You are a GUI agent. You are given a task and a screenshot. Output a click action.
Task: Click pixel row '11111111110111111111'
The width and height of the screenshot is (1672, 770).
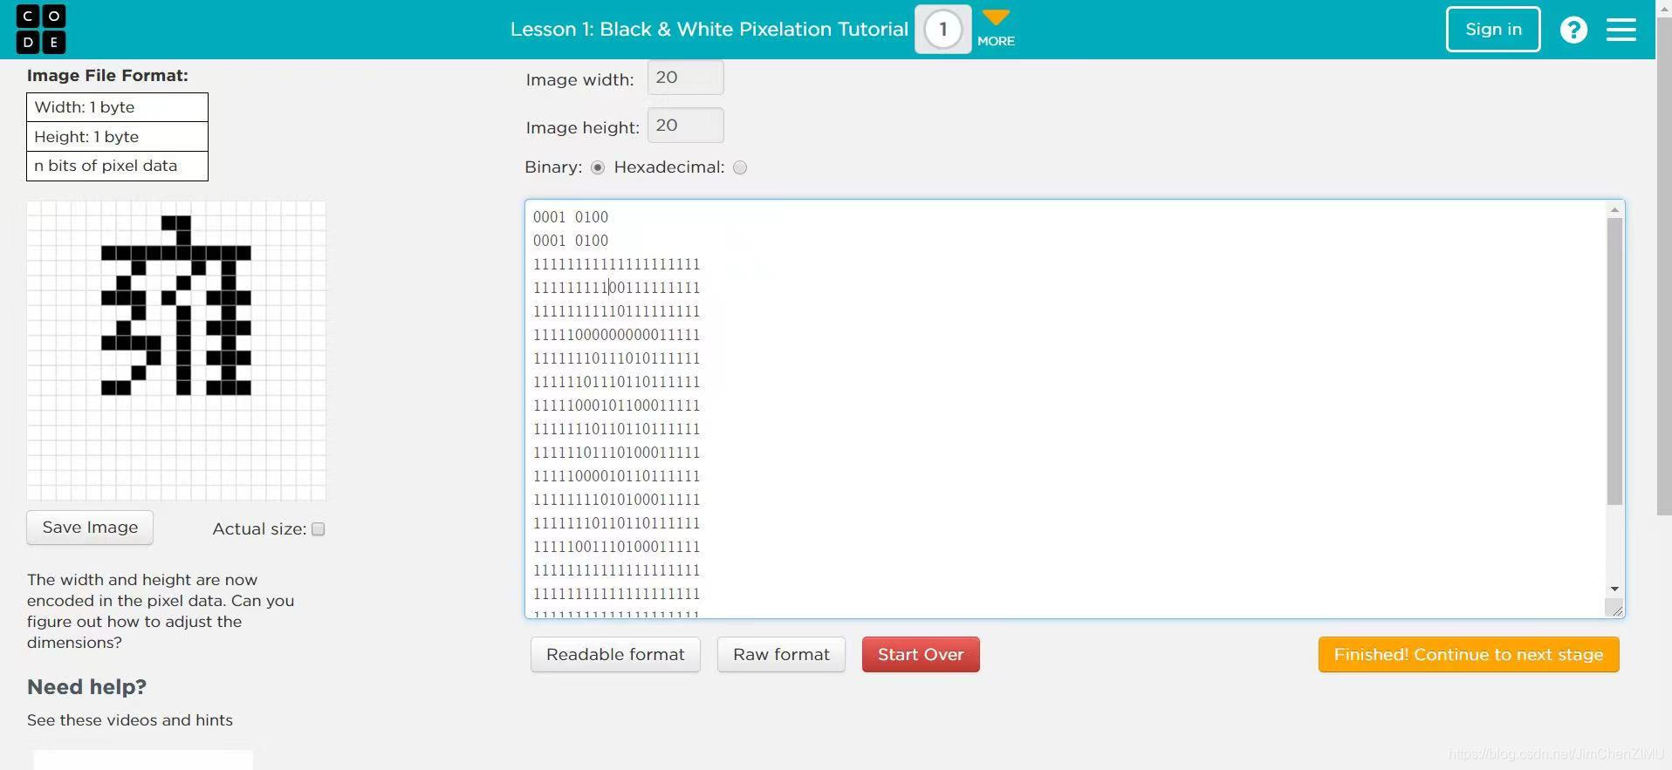pos(617,311)
